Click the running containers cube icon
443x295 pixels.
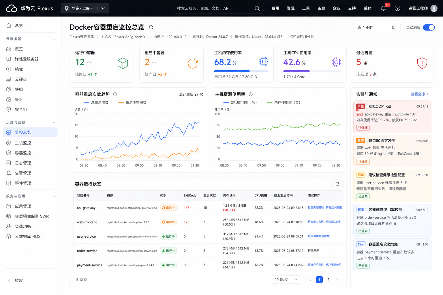[x=123, y=63]
